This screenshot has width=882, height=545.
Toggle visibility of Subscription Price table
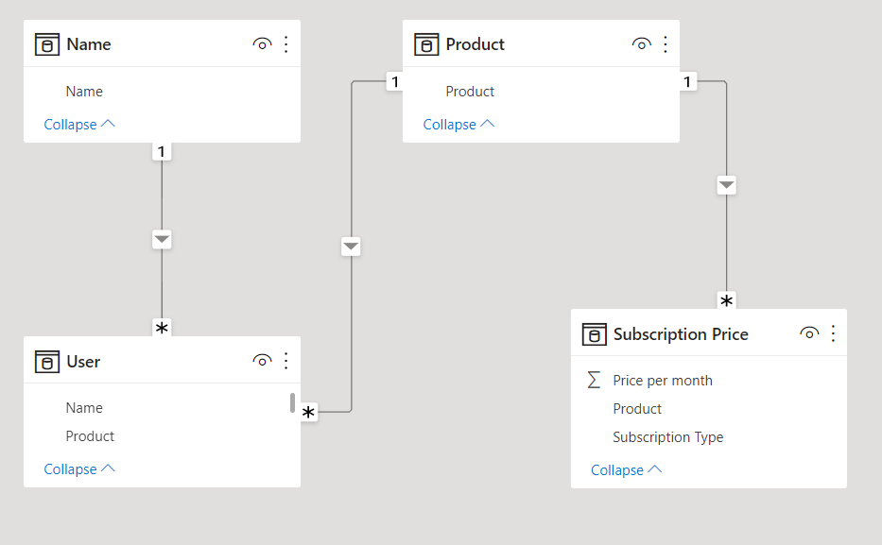(x=809, y=333)
